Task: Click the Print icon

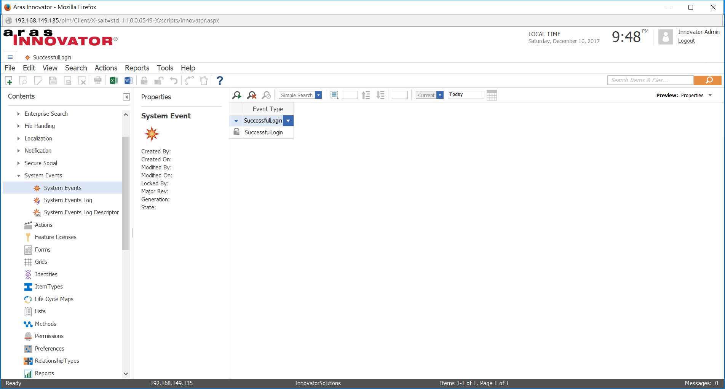Action: (98, 80)
